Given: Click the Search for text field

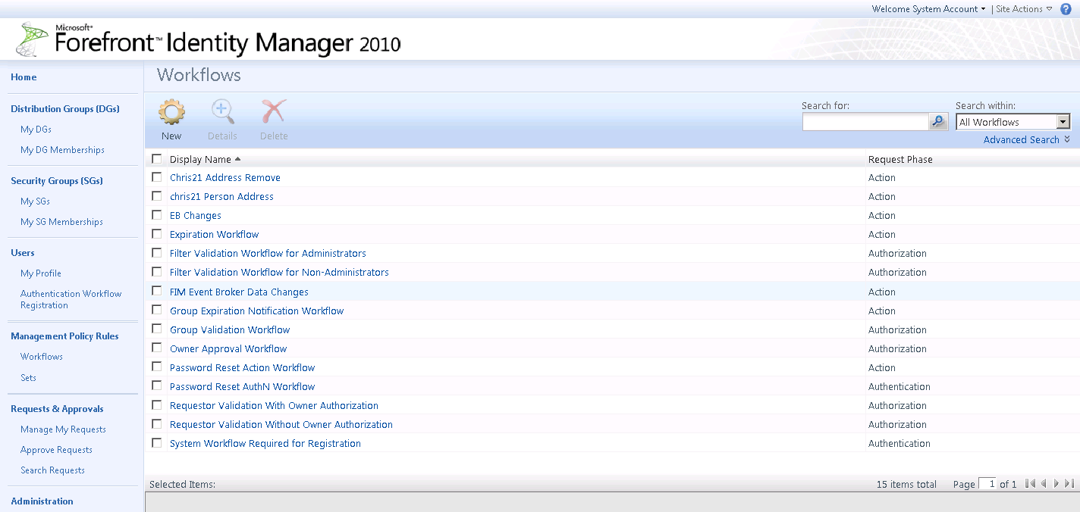Looking at the screenshot, I should pyautogui.click(x=866, y=122).
